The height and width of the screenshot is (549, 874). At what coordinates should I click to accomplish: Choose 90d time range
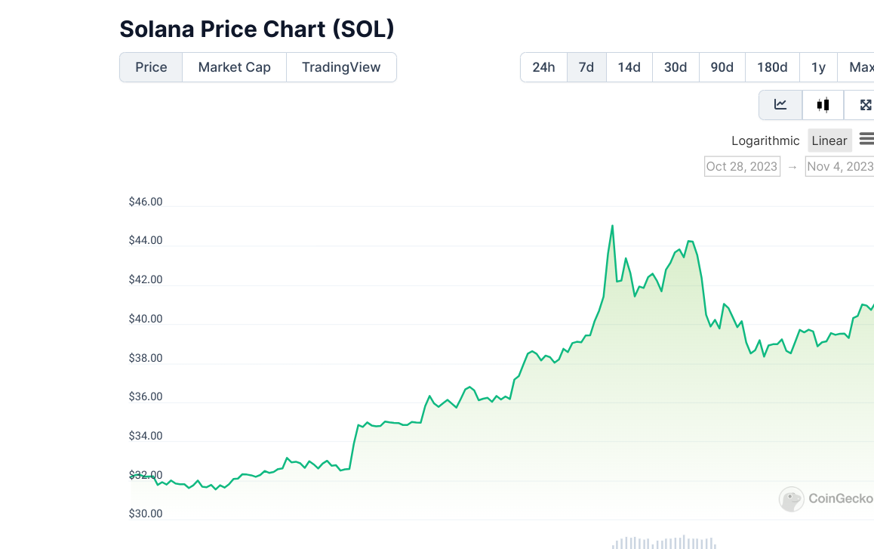click(x=722, y=67)
